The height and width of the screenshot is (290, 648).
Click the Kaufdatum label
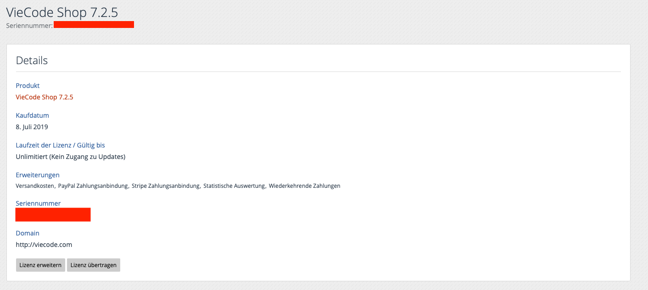pos(32,115)
